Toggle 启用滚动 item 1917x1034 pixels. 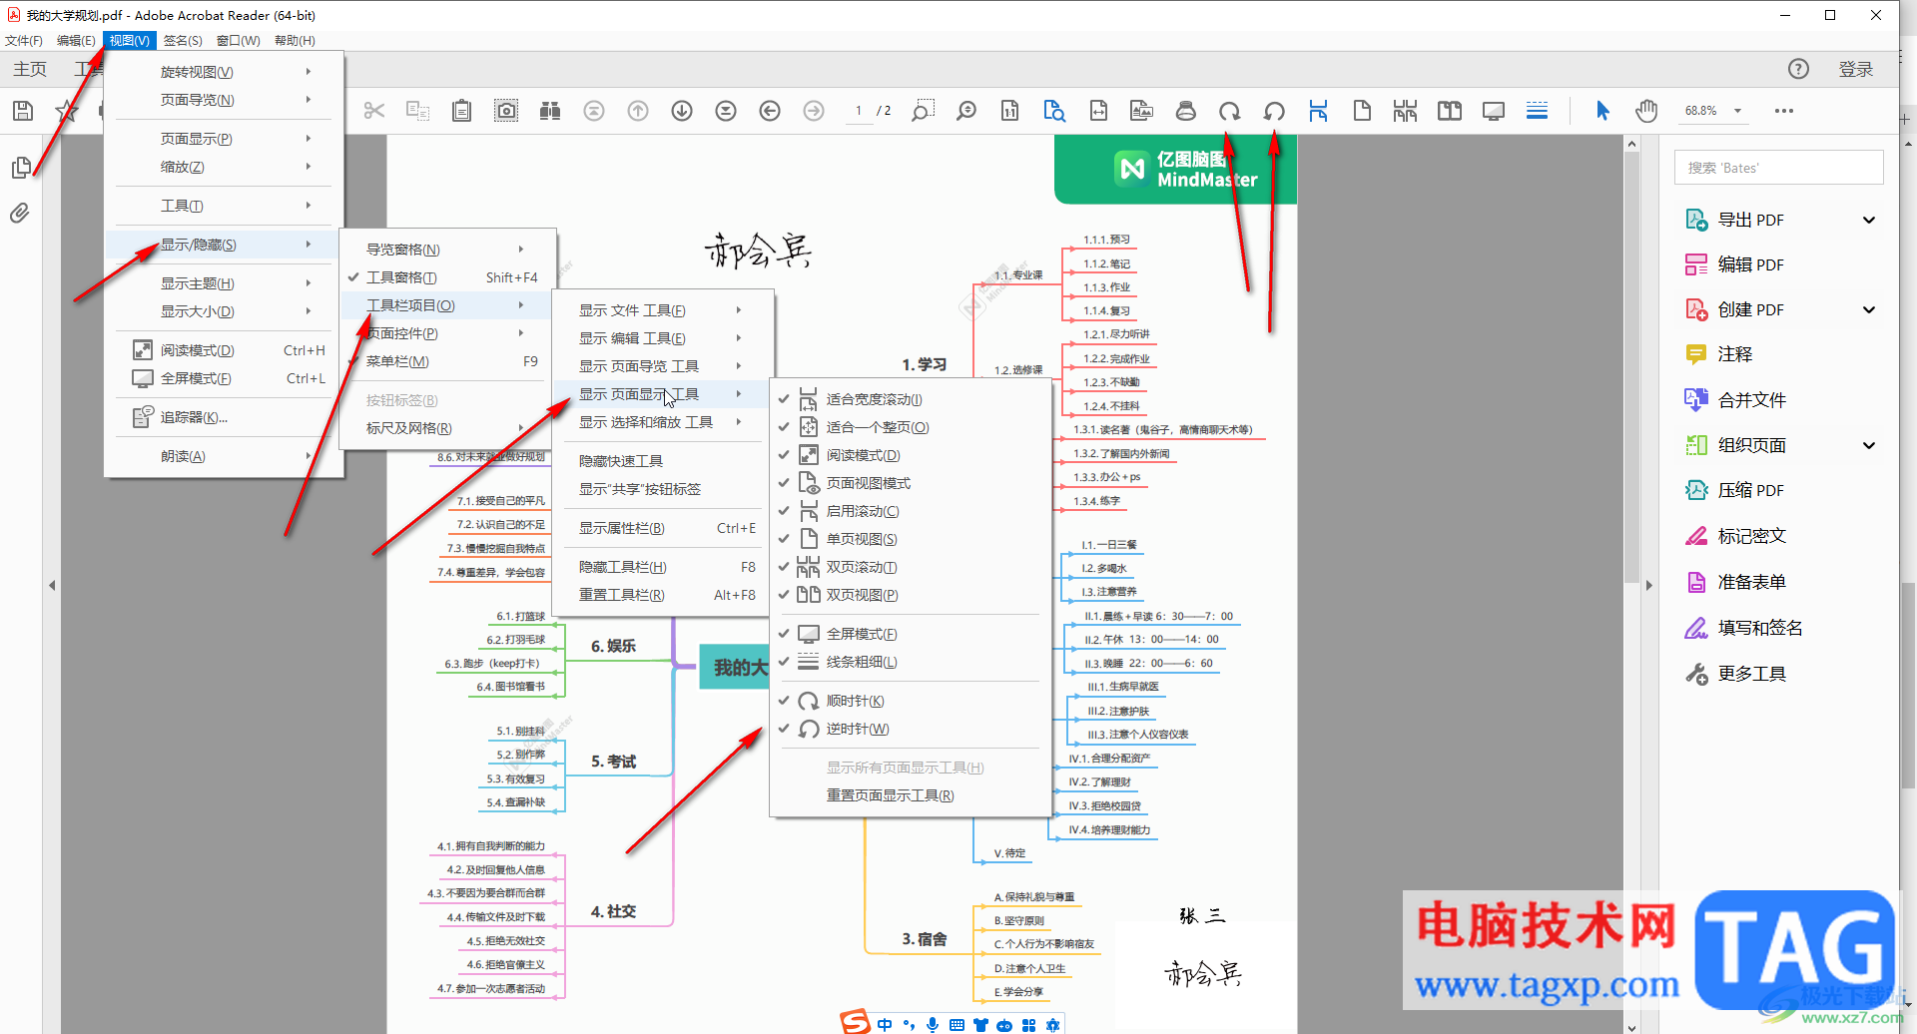911,511
